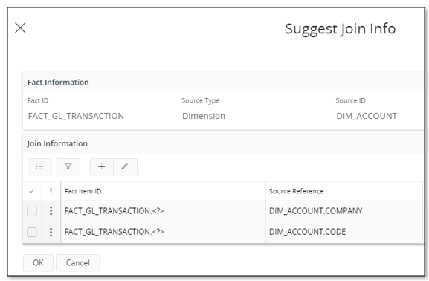Toggle the select-all checkmark in table header

click(x=32, y=191)
